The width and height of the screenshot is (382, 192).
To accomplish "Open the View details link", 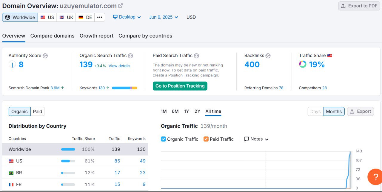I will click(119, 66).
